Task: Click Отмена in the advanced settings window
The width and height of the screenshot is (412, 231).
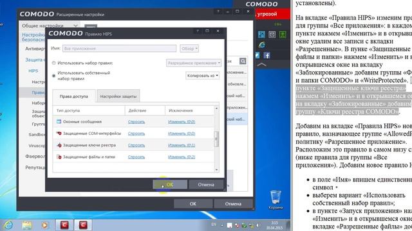Action: pos(233,203)
